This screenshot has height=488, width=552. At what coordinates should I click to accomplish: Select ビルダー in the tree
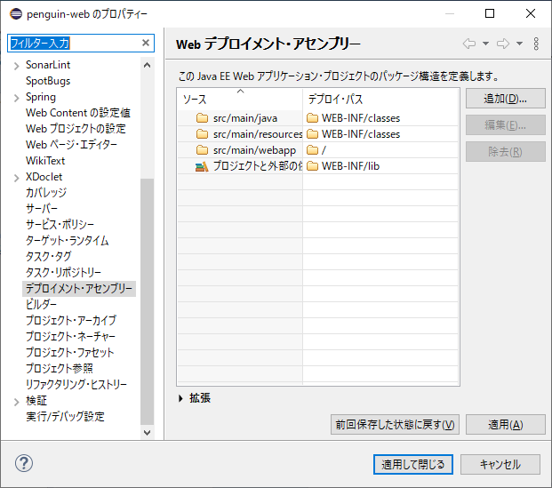tap(41, 305)
